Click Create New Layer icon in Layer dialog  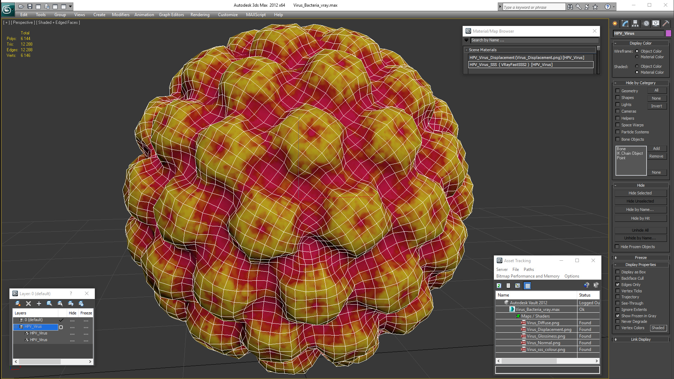(x=18, y=304)
